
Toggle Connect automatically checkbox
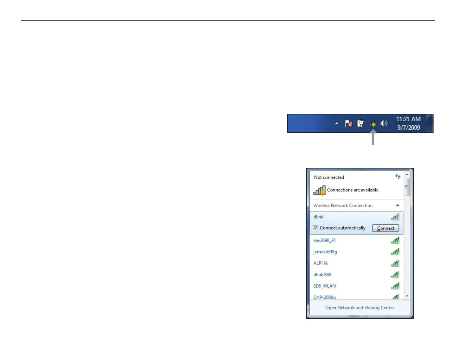click(x=316, y=228)
